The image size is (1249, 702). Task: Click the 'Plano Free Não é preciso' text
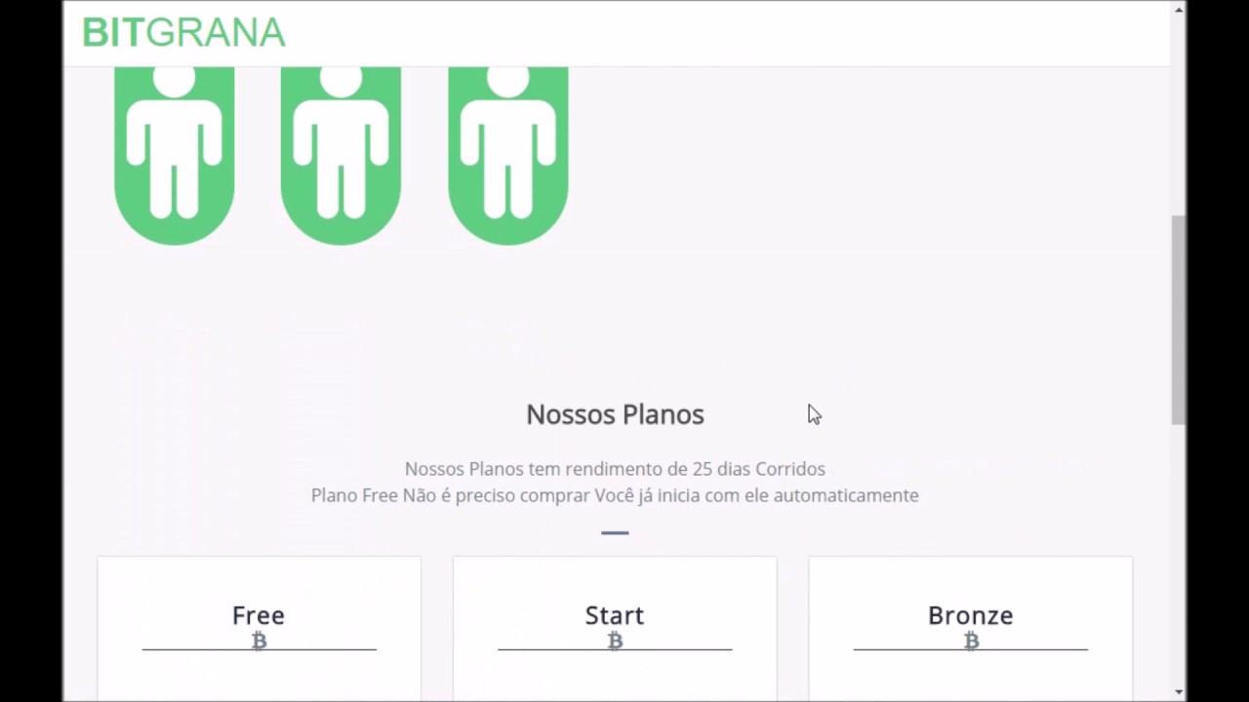click(x=615, y=495)
